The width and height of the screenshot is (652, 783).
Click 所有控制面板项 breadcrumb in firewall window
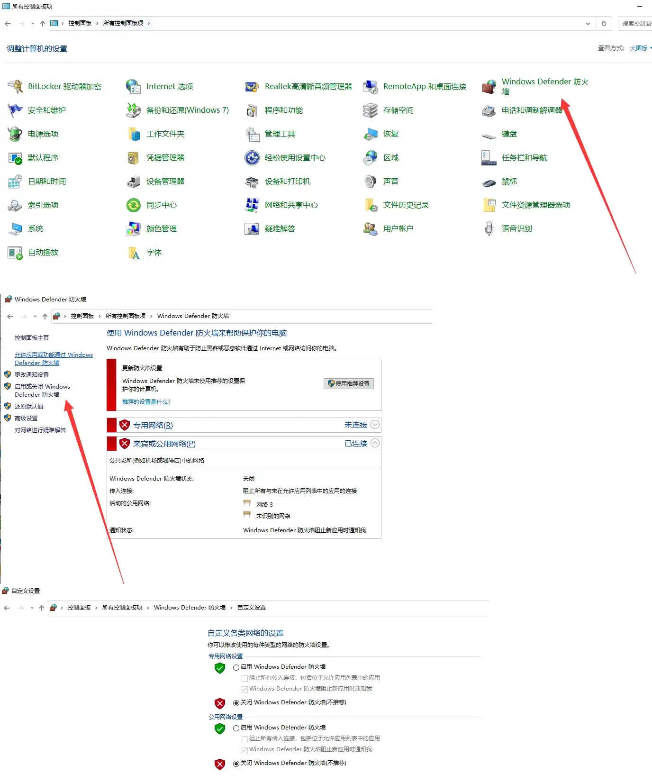tap(126, 316)
